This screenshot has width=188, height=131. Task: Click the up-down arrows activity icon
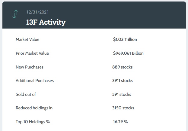[x=15, y=14]
